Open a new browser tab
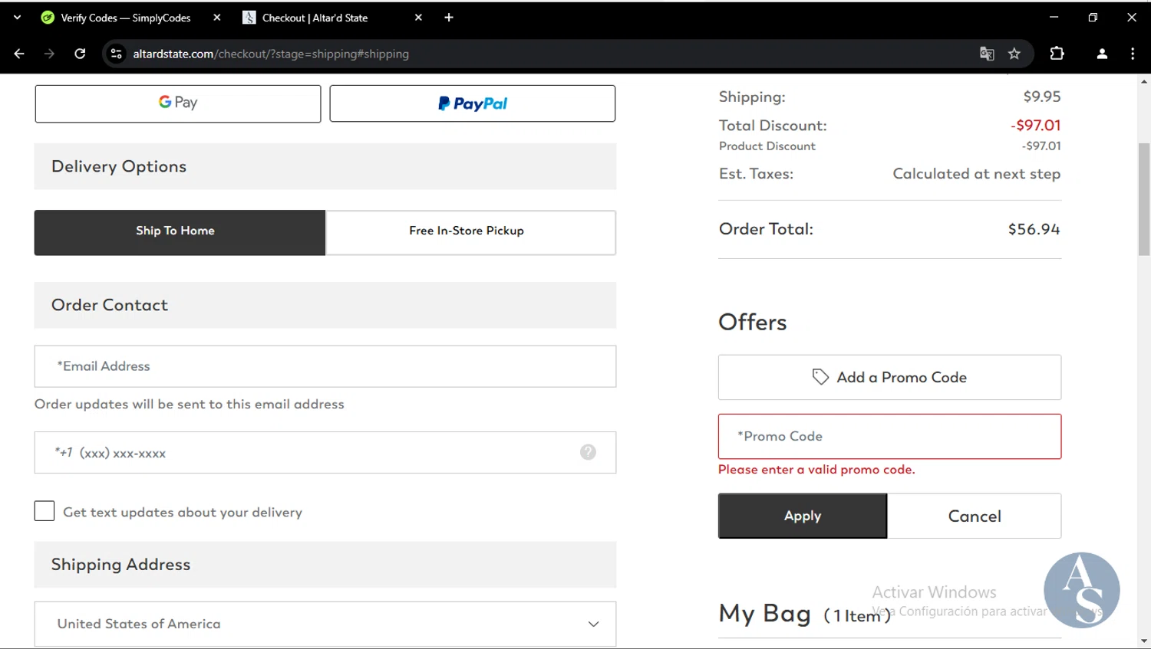1151x649 pixels. pyautogui.click(x=449, y=18)
